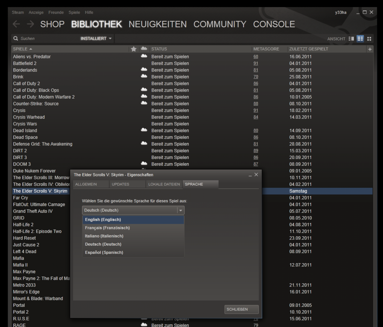Select the SPRACHE tab

tap(200, 184)
